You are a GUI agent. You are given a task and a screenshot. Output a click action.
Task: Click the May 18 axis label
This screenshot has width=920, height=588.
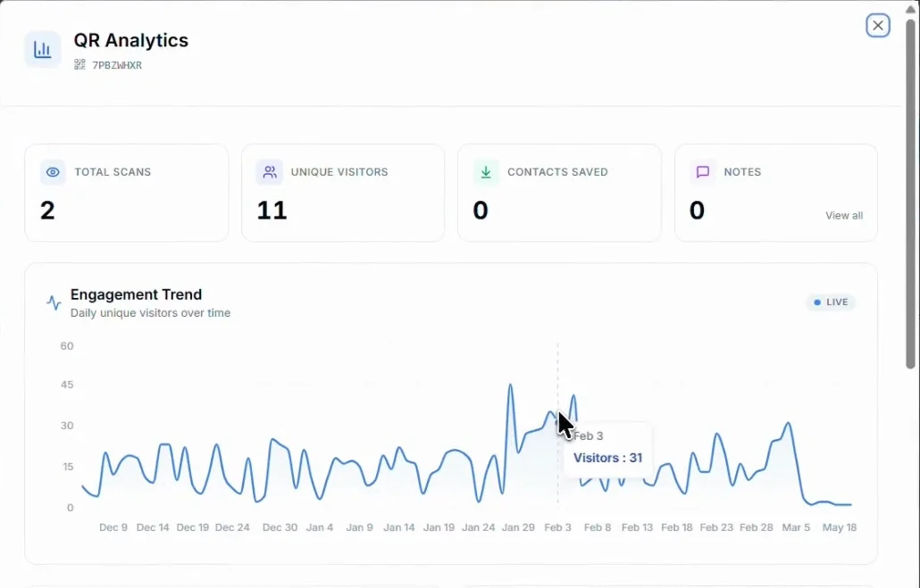click(840, 527)
